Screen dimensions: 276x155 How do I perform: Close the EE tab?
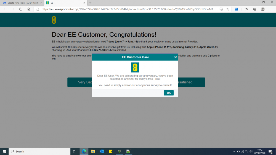coord(84,3)
